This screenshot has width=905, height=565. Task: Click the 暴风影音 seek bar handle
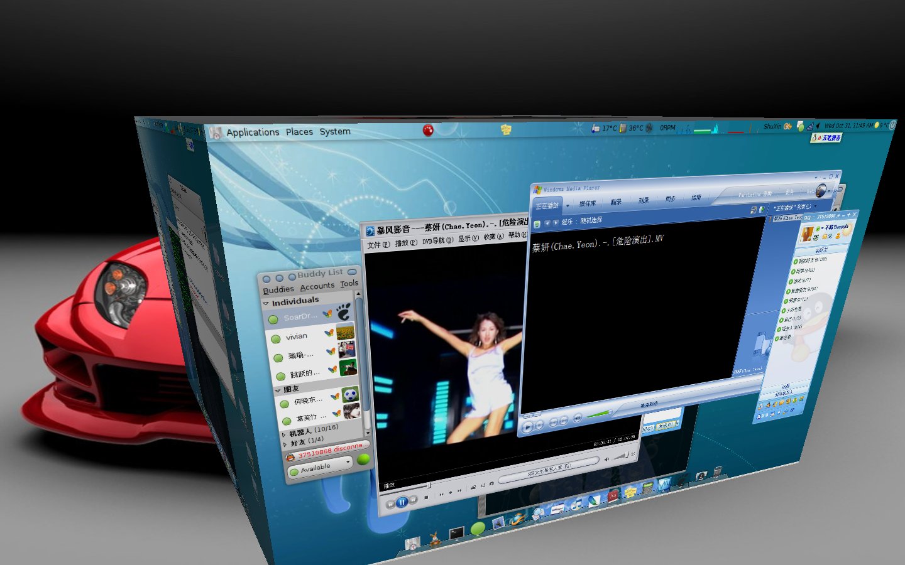click(429, 485)
